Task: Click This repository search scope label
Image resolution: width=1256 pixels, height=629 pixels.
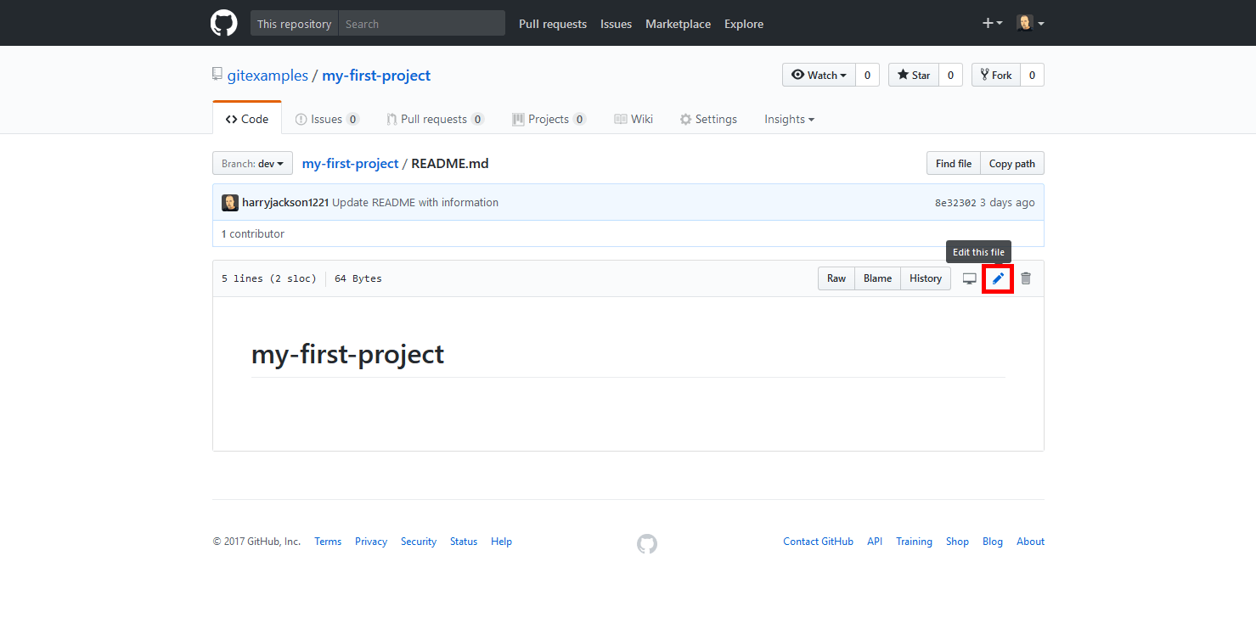Action: (294, 24)
